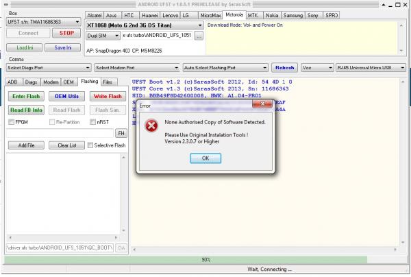411x277 pixels.
Task: Open the HTC brand tab
Action: [x=129, y=16]
